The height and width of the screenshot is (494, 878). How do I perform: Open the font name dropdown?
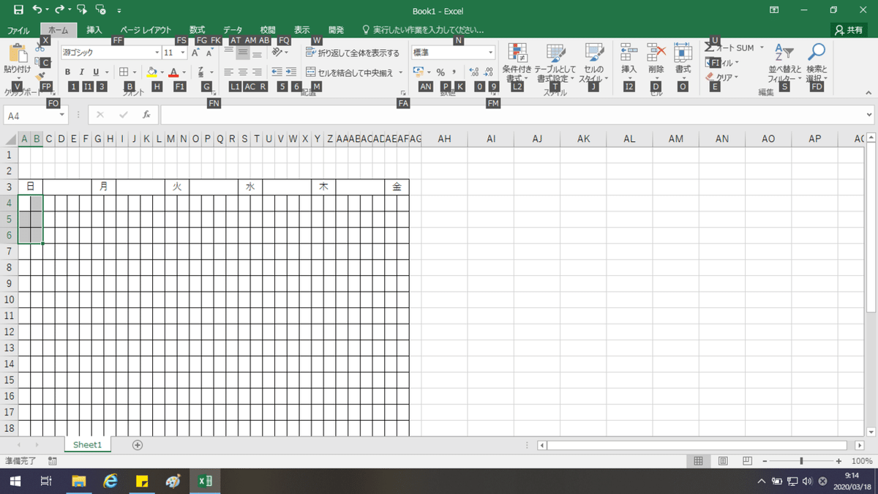pos(157,53)
